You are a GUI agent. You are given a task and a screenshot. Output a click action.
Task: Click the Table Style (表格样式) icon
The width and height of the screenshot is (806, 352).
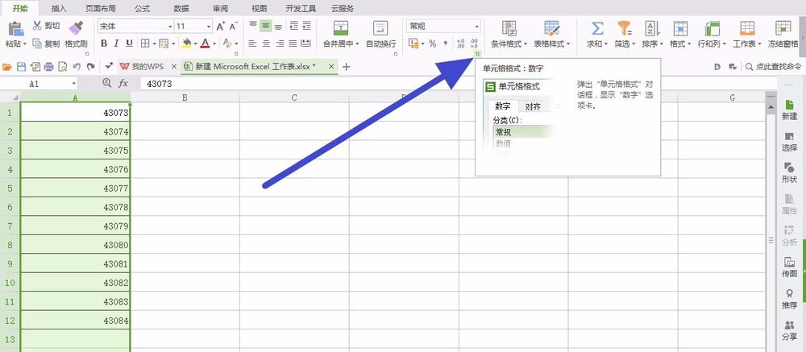pos(552,28)
